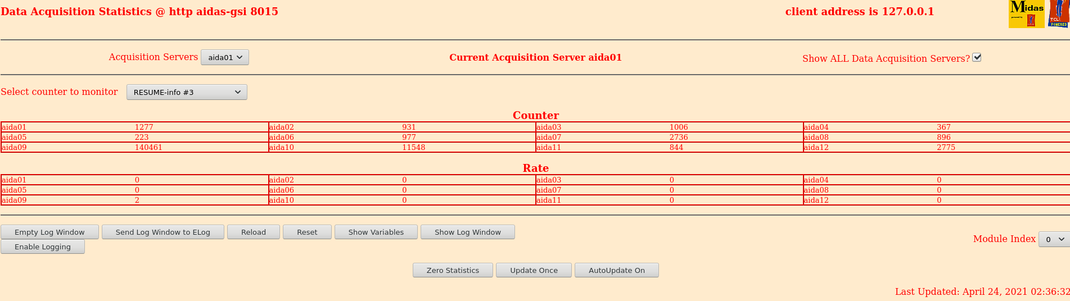Expand the RESUME-info #3 counter dropdown
Screen dimensions: 1070x301
[187, 92]
